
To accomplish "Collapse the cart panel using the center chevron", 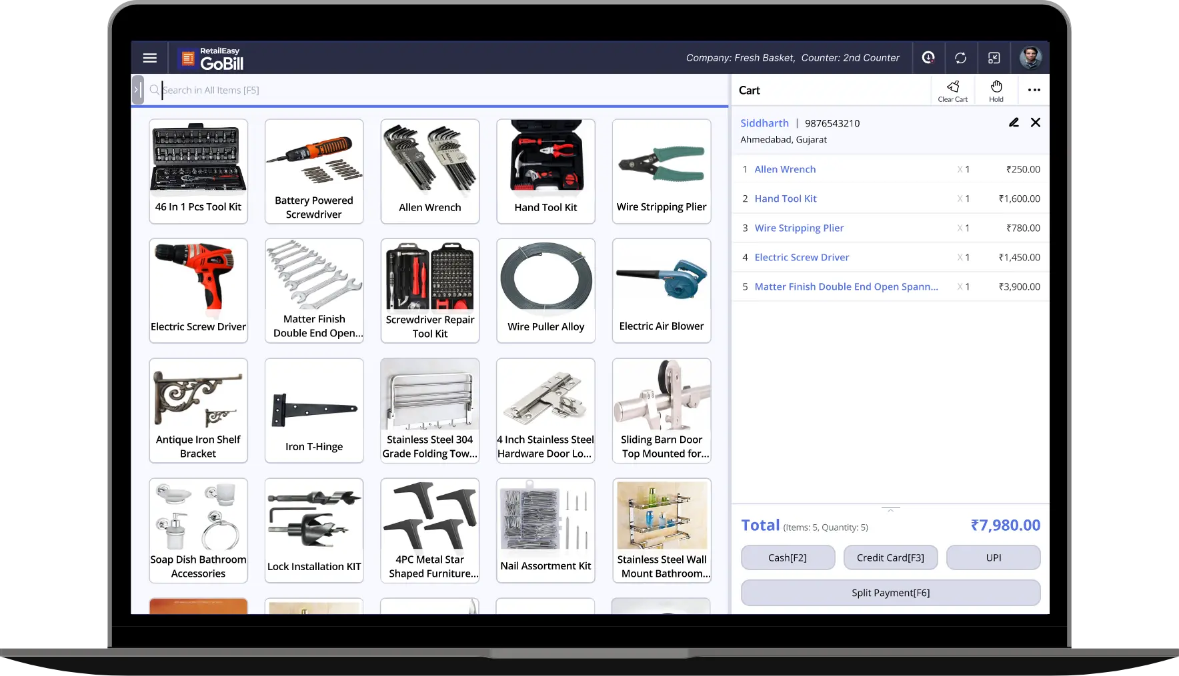I will pyautogui.click(x=890, y=508).
